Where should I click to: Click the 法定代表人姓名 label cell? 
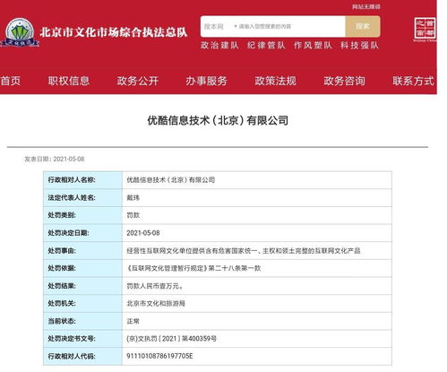[82, 197]
